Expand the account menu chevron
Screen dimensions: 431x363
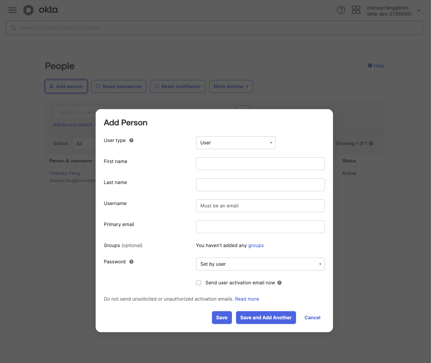coord(419,11)
